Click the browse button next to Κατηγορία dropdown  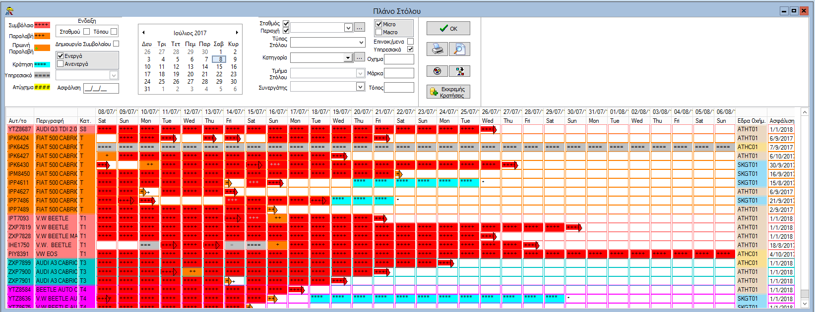pos(360,58)
